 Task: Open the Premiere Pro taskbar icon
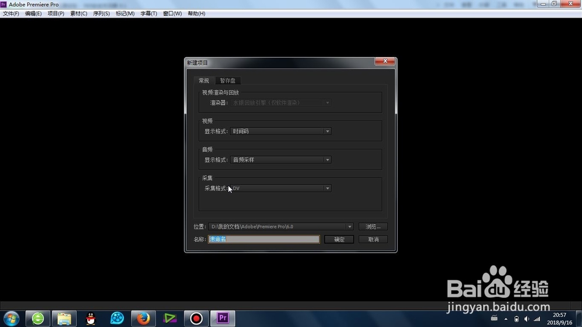point(223,318)
